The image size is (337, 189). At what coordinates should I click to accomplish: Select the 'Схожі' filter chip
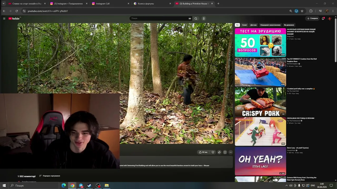(245, 25)
